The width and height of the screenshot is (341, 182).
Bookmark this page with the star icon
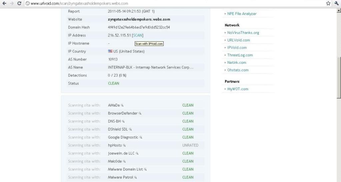(x=328, y=3)
